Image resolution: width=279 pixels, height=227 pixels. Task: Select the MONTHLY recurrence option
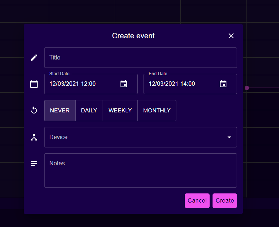point(157,111)
